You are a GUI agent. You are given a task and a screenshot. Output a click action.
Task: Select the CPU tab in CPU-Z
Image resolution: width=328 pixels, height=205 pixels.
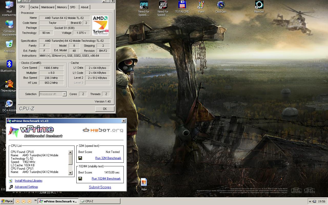[x=22, y=7]
